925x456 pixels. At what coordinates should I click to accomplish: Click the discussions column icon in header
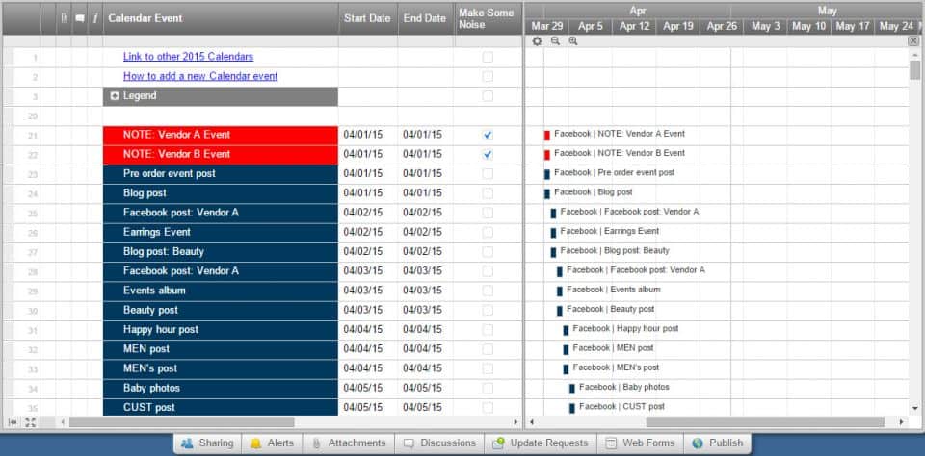coord(80,18)
